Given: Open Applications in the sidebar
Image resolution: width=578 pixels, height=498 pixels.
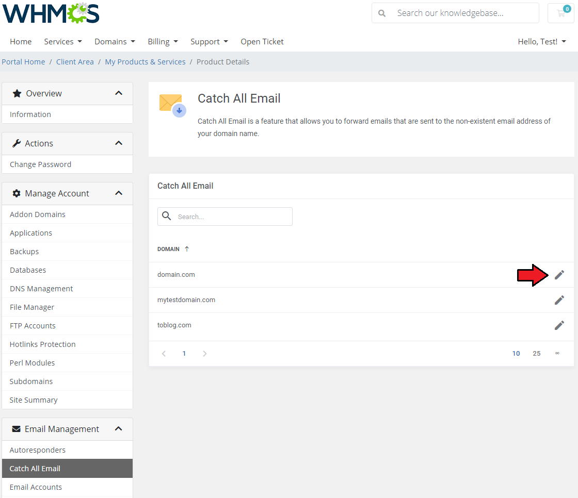Looking at the screenshot, I should tap(68, 233).
